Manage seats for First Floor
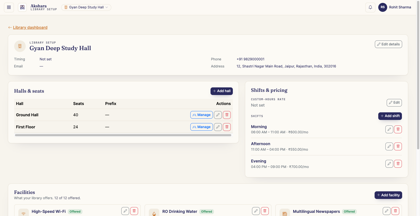The height and width of the screenshot is (216, 420). tap(202, 127)
